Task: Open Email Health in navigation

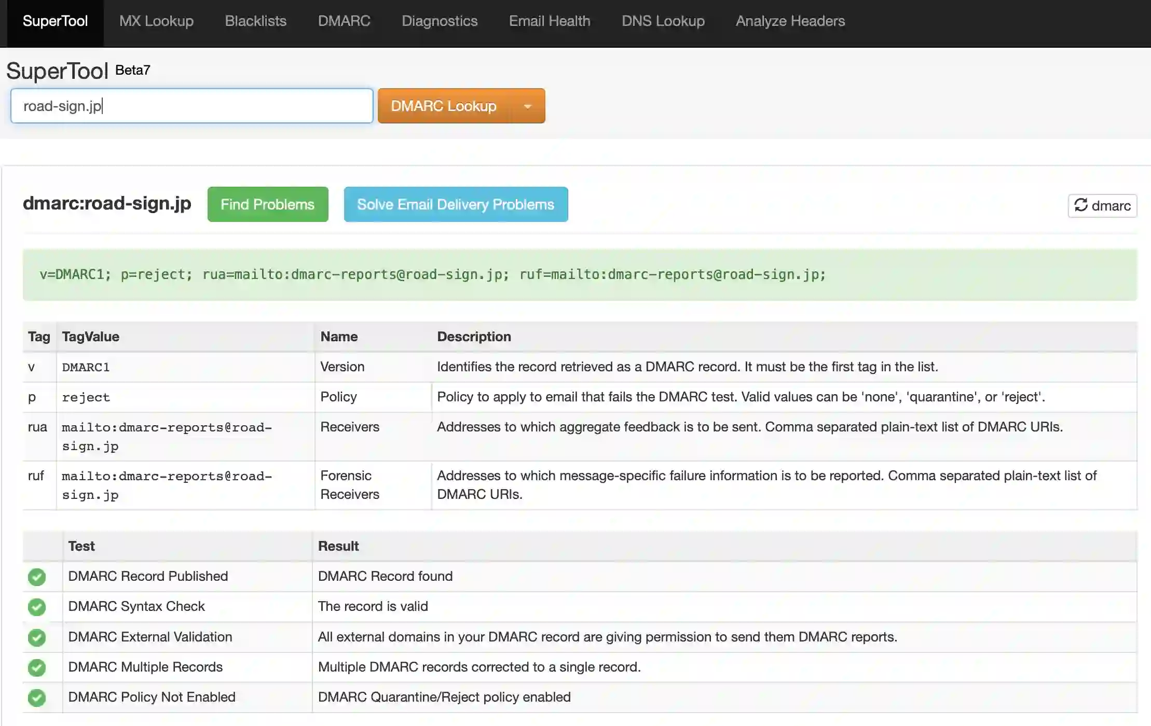Action: [x=550, y=21]
